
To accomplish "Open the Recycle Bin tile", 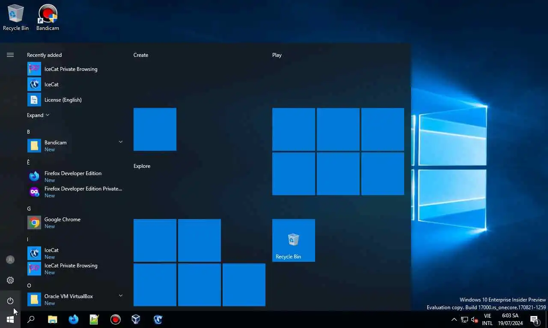I will click(x=294, y=240).
